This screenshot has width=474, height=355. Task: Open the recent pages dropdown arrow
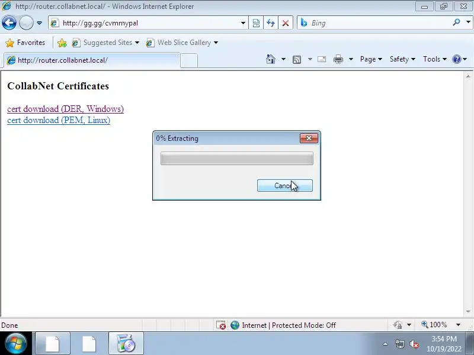39,23
